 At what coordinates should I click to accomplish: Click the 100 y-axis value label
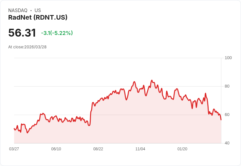click(228, 58)
